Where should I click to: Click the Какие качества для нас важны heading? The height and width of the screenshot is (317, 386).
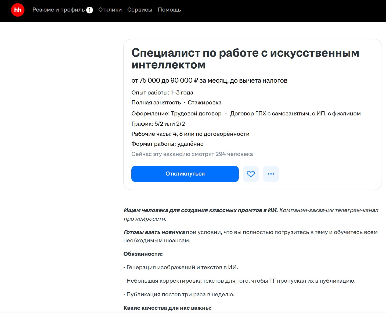click(x=167, y=308)
